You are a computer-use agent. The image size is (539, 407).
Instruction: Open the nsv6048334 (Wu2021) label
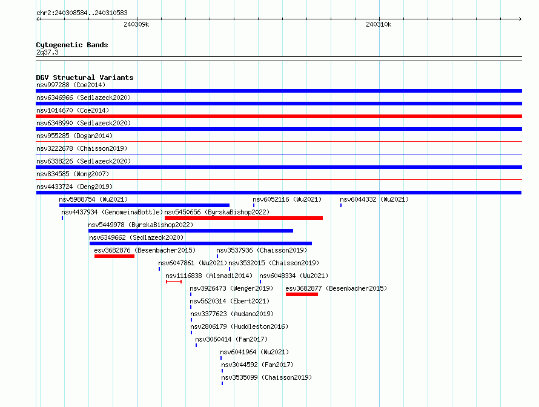pyautogui.click(x=294, y=276)
